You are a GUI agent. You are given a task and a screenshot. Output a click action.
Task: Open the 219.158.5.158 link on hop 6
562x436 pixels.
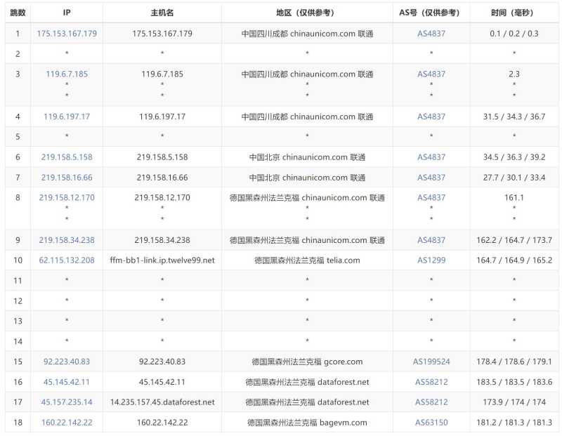click(67, 157)
